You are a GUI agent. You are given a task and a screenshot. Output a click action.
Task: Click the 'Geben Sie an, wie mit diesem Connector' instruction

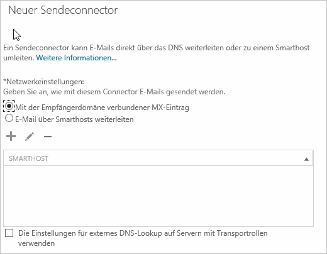click(114, 92)
